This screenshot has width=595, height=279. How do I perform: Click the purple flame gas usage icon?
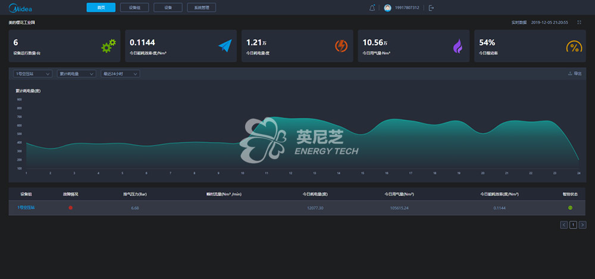[x=458, y=46]
